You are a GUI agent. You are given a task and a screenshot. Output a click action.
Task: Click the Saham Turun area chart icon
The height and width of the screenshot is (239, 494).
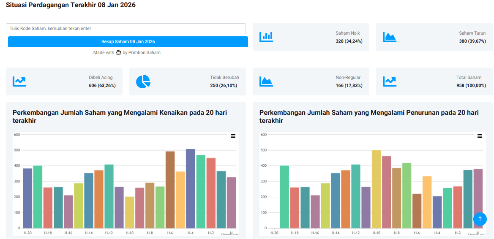[390, 37]
